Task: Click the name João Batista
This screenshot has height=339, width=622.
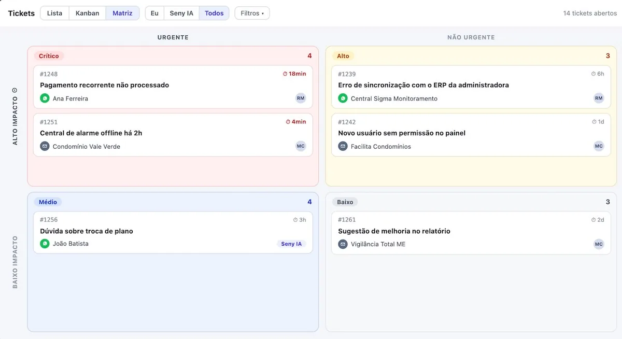Action: pos(70,244)
